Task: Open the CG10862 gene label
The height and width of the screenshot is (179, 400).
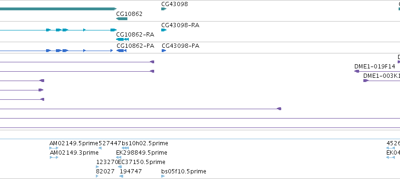Action: click(x=129, y=14)
